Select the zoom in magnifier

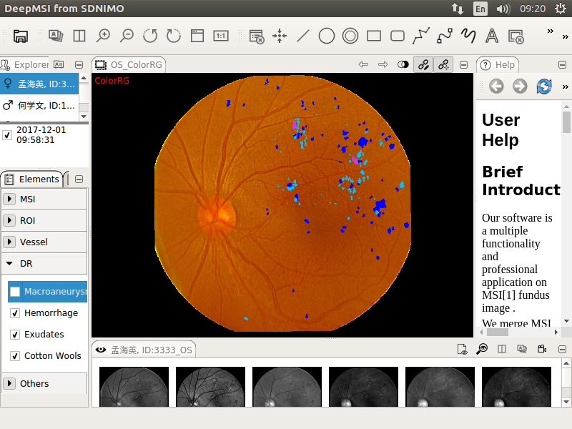(103, 36)
